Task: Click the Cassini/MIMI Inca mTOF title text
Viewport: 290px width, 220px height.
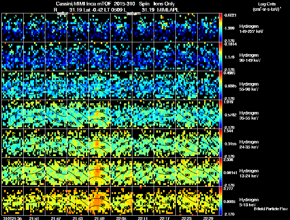Action: point(83,4)
